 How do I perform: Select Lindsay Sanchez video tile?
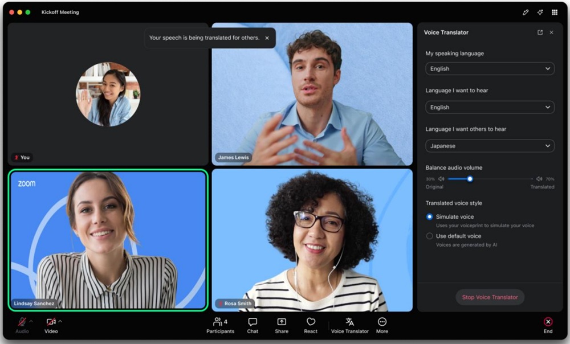108,240
